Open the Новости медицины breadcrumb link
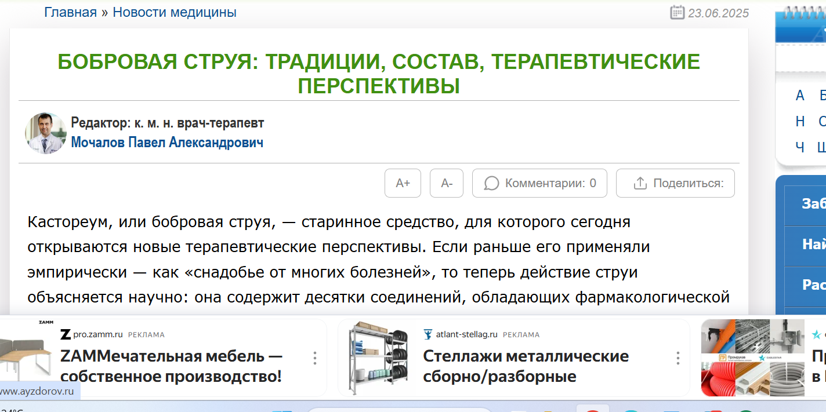 175,12
